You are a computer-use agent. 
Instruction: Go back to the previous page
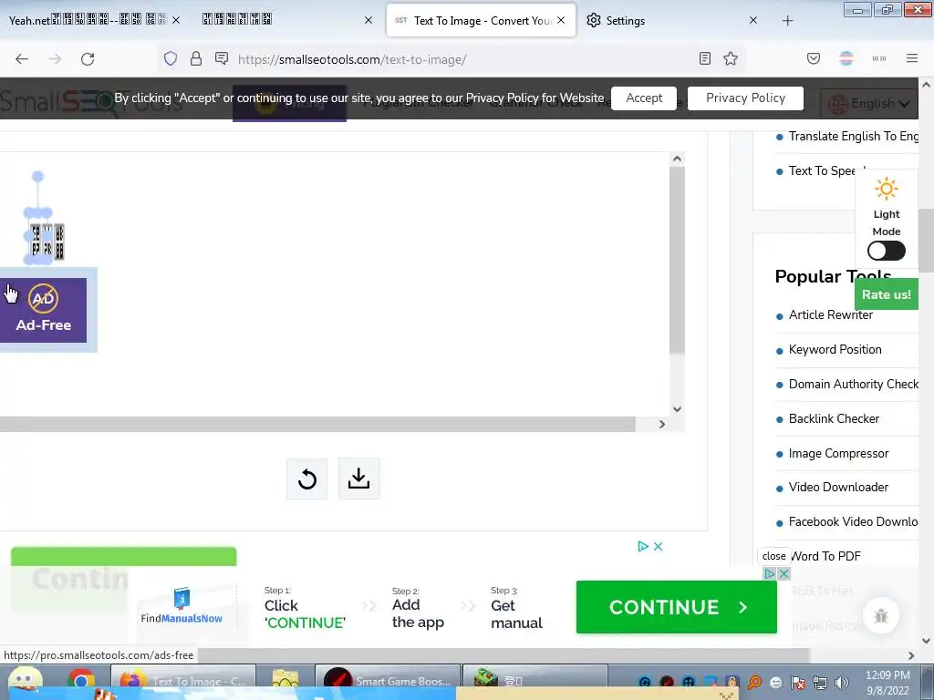pyautogui.click(x=22, y=59)
